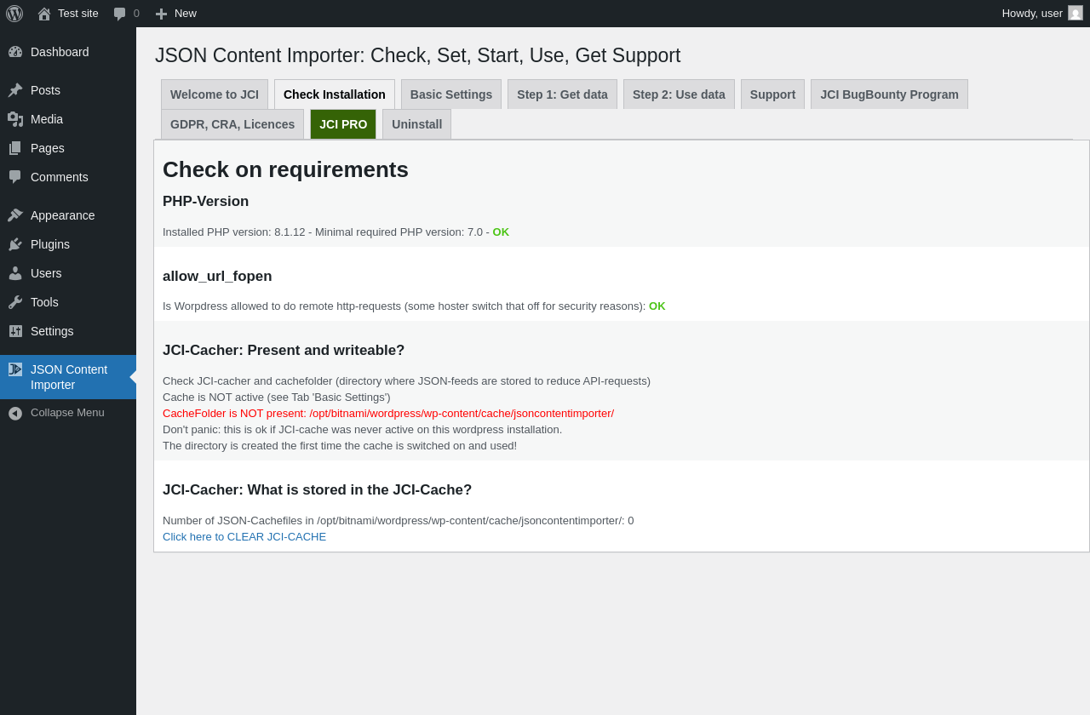This screenshot has height=715, width=1090.
Task: Open the Uninstall tab
Action: pyautogui.click(x=416, y=124)
